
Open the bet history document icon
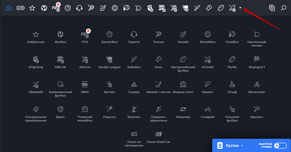tap(271, 8)
